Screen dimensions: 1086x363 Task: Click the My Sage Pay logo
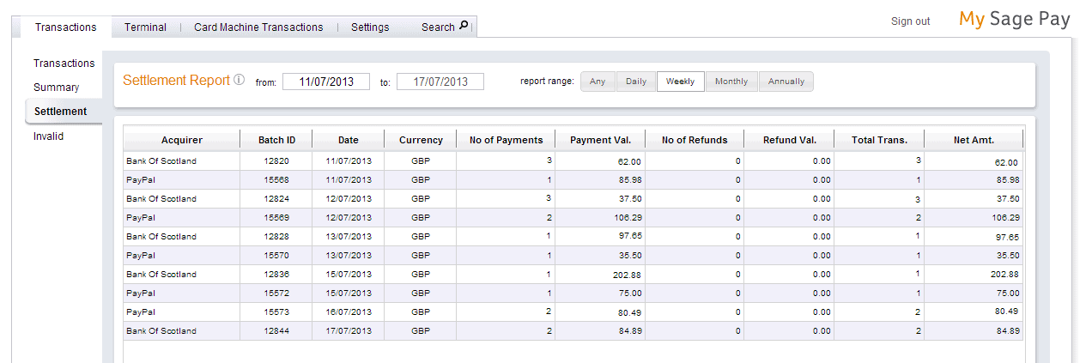1014,20
